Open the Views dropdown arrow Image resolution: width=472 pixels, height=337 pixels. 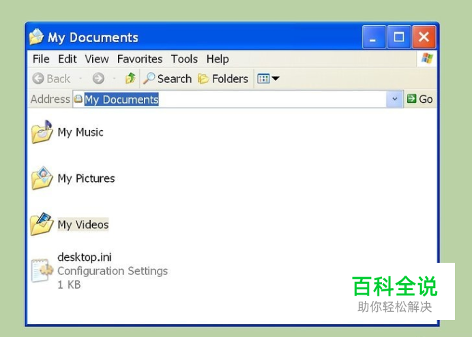pos(276,79)
